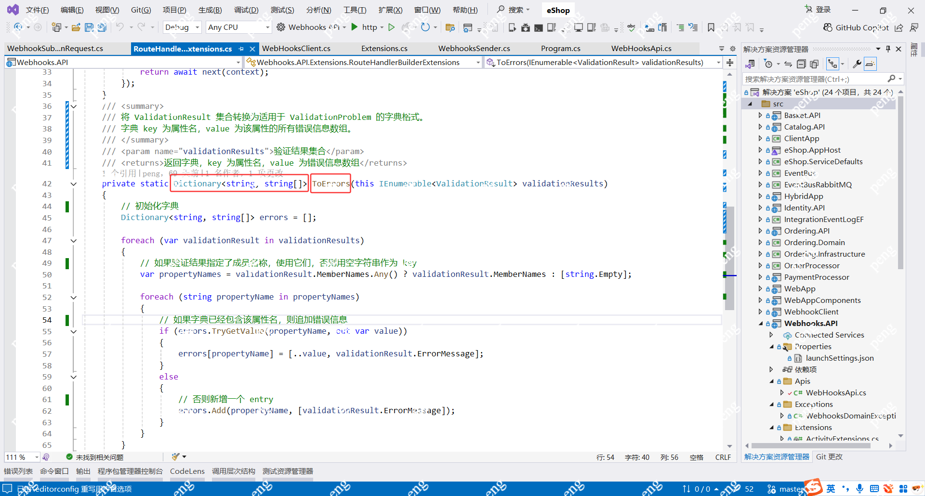This screenshot has height=496, width=925.
Task: Collapse all nodes in Solution Explorer
Action: point(801,64)
